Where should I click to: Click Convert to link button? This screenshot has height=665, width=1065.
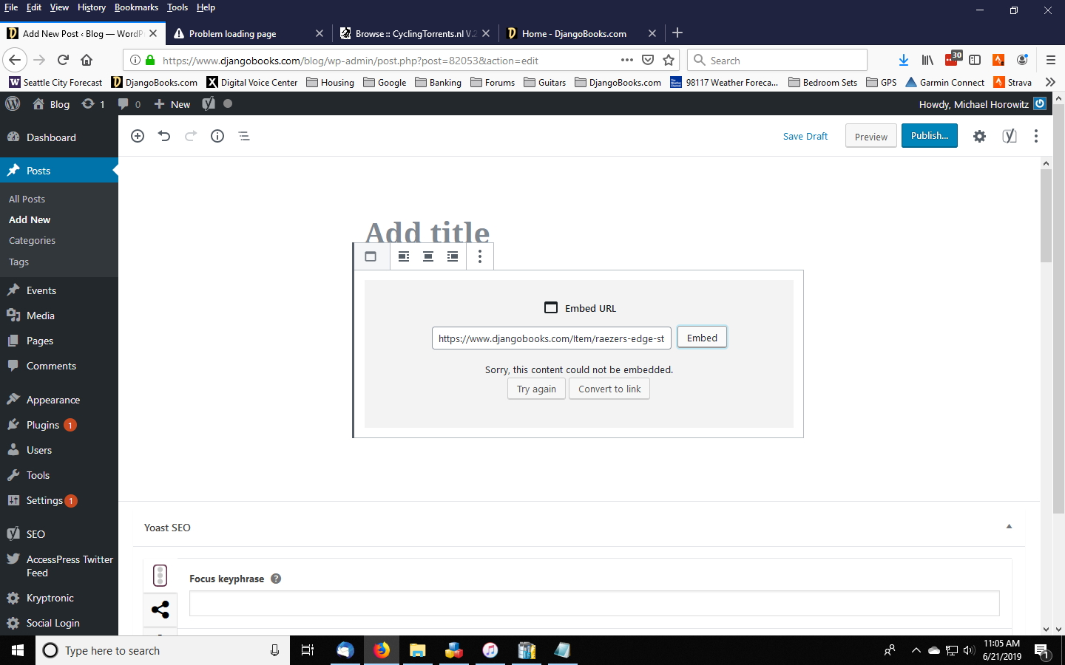pyautogui.click(x=609, y=389)
